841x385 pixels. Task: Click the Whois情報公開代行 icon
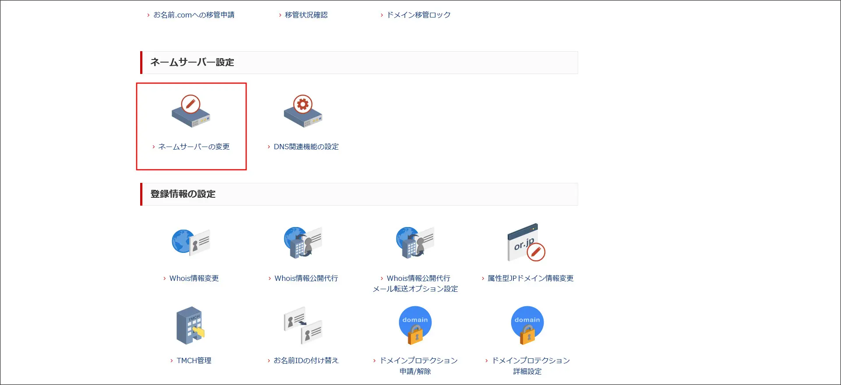point(303,242)
